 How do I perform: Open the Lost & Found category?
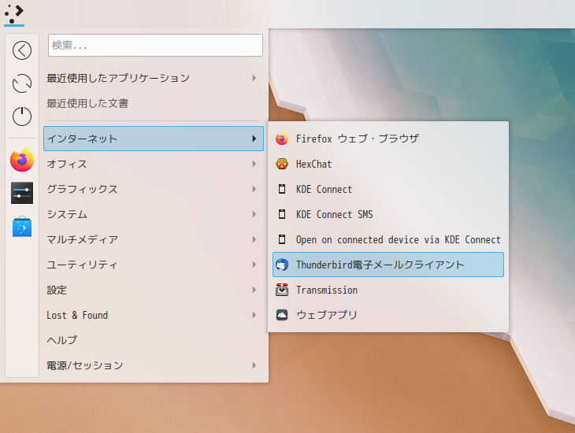click(x=154, y=315)
